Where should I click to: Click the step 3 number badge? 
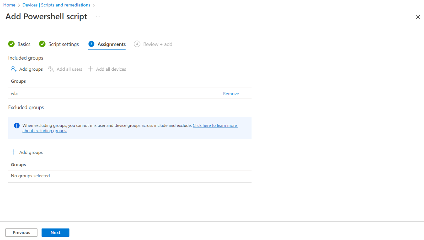coord(91,44)
